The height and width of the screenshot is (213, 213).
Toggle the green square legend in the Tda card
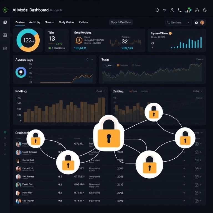coord(50,48)
